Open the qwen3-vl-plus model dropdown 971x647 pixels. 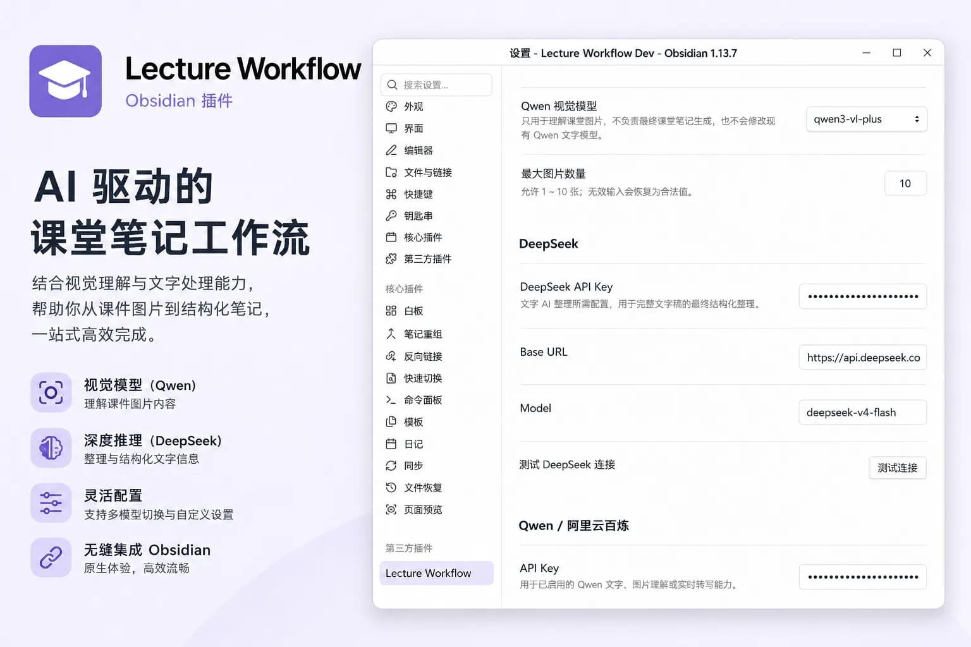pos(867,119)
